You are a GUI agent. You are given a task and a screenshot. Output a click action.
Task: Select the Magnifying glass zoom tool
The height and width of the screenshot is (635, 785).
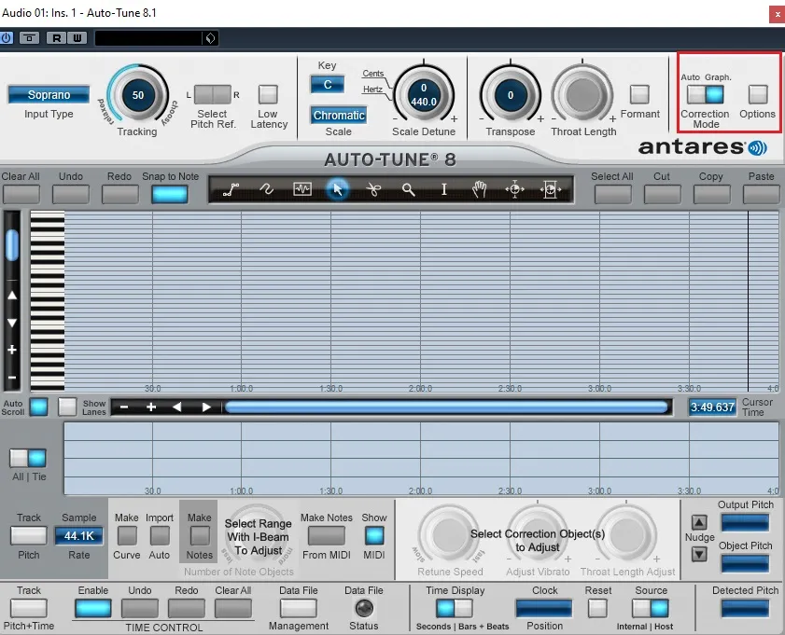click(x=409, y=189)
